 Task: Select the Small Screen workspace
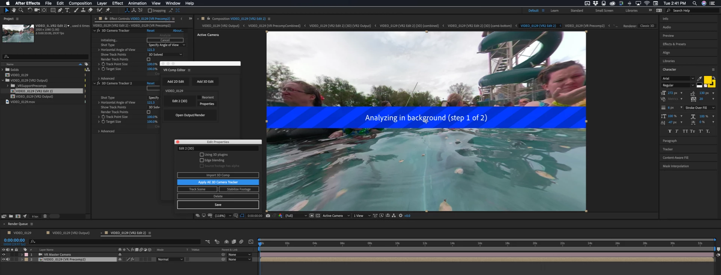tap(604, 11)
